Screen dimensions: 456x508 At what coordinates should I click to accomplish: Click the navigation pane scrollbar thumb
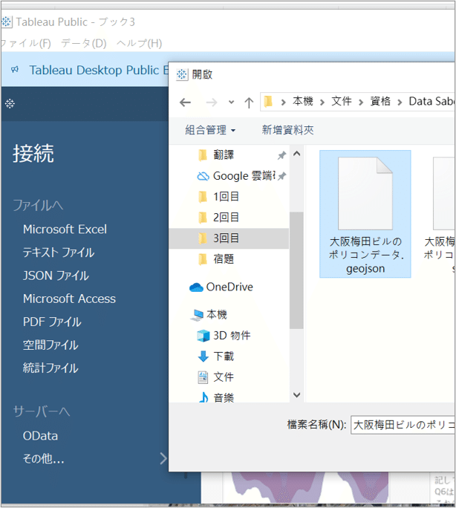pyautogui.click(x=296, y=270)
